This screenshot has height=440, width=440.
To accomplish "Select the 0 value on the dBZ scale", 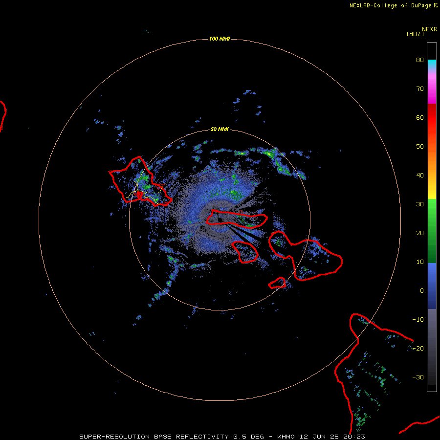I will 422,291.
